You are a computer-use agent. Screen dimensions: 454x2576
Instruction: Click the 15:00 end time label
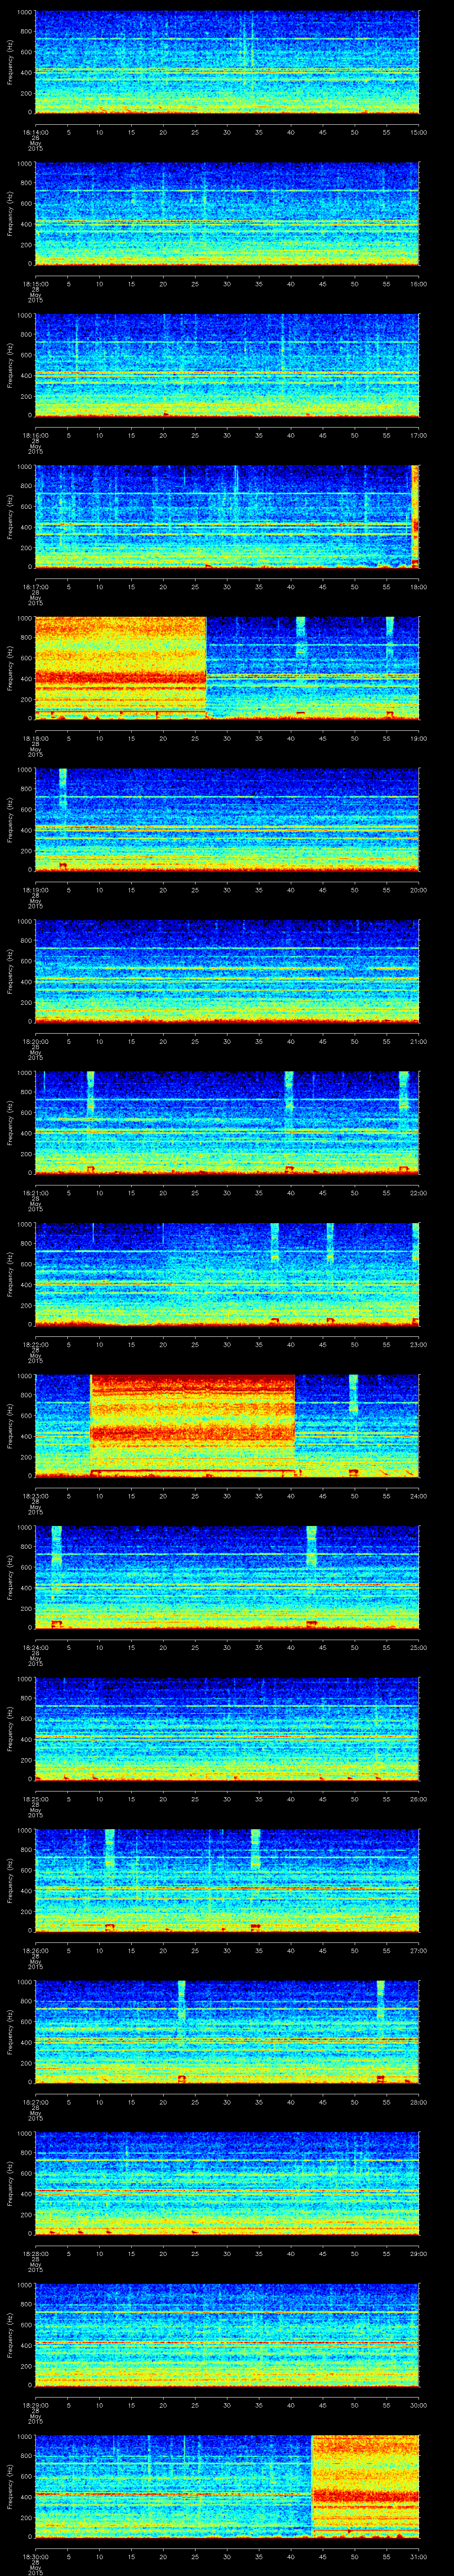coord(419,131)
